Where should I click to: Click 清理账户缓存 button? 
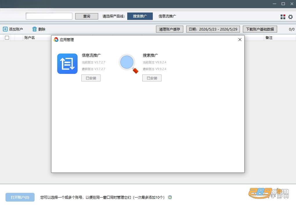(x=170, y=29)
